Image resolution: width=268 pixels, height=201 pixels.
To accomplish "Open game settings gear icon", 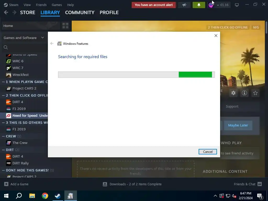I will 233,93.
